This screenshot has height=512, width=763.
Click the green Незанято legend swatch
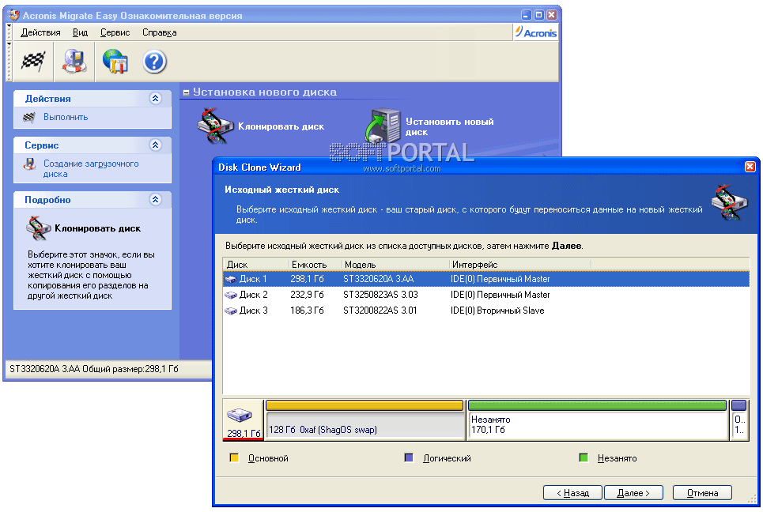pos(584,457)
